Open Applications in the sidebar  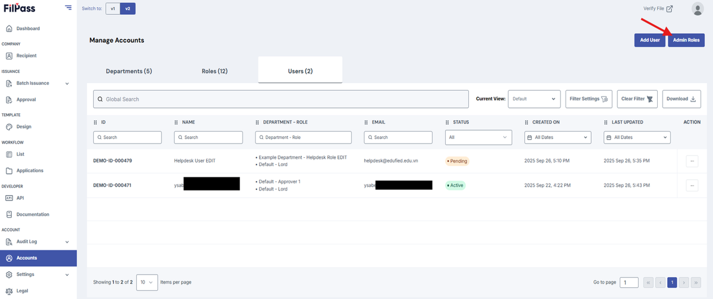[30, 171]
